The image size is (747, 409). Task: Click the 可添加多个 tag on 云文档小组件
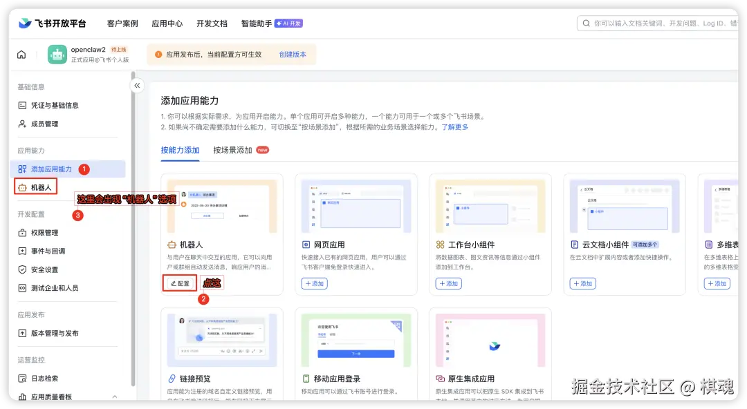[645, 245]
